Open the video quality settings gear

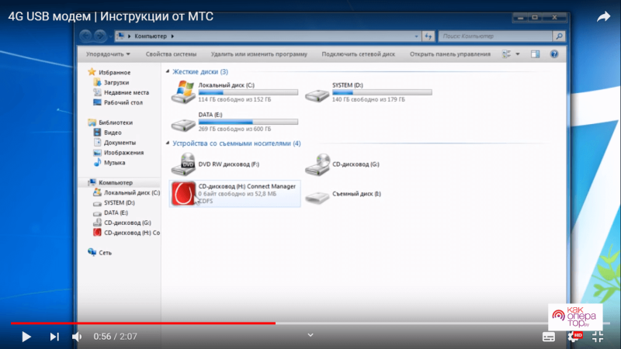point(574,337)
